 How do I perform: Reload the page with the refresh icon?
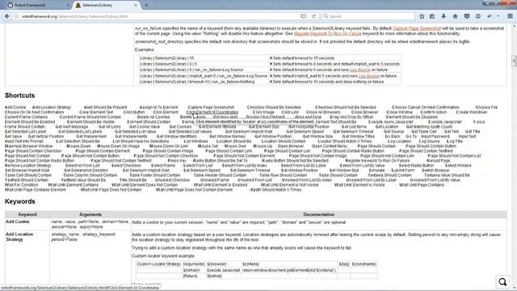[313, 16]
